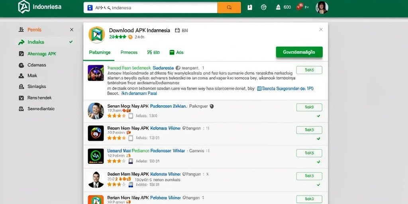Click Saks button for Dadem Mem Ney
408x204 pixels.
click(x=309, y=176)
